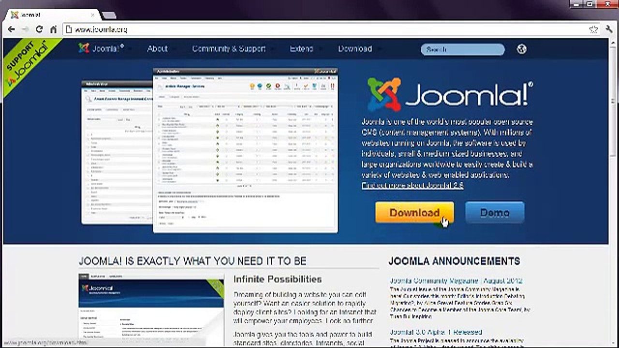Open a new browser tab
The height and width of the screenshot is (348, 619).
tap(109, 15)
